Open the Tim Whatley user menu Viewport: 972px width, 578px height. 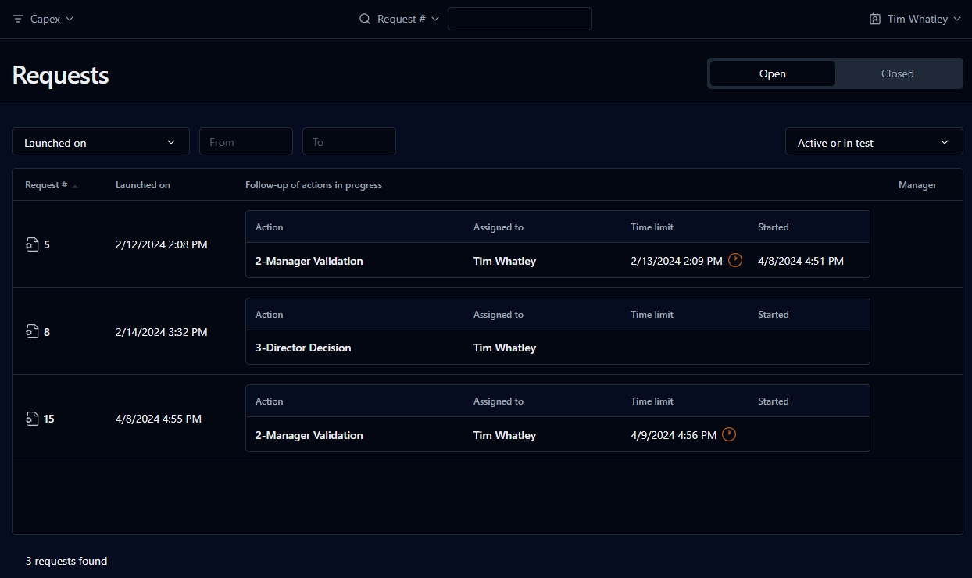click(923, 19)
